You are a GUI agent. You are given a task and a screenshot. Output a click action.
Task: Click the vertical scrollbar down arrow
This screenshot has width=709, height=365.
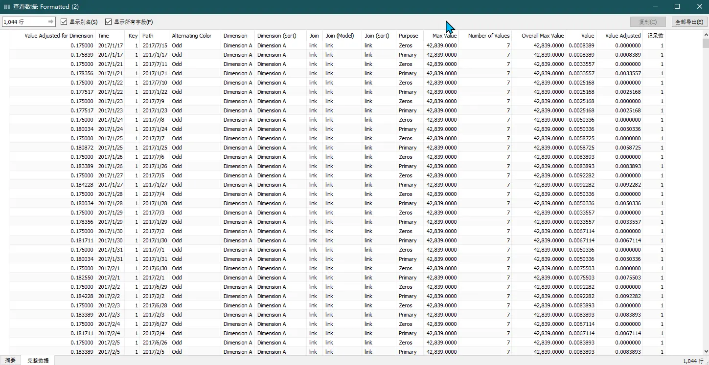(x=706, y=351)
